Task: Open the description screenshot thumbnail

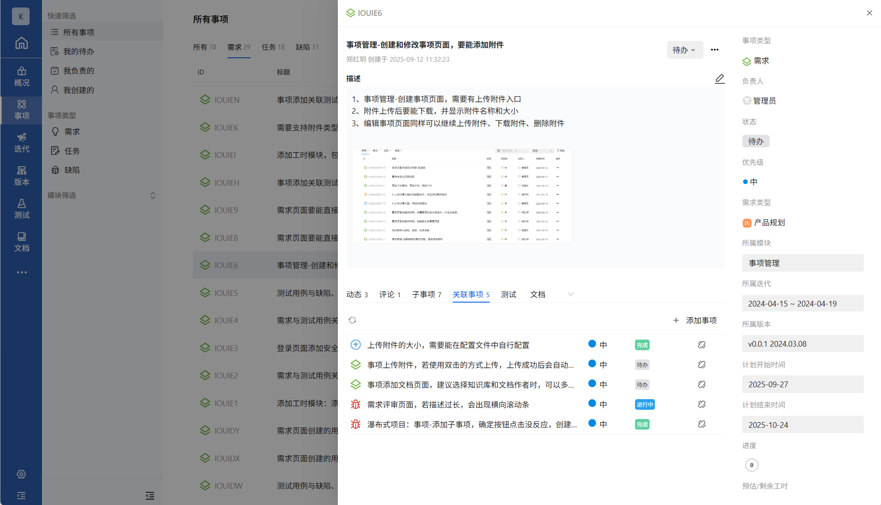Action: [462, 196]
